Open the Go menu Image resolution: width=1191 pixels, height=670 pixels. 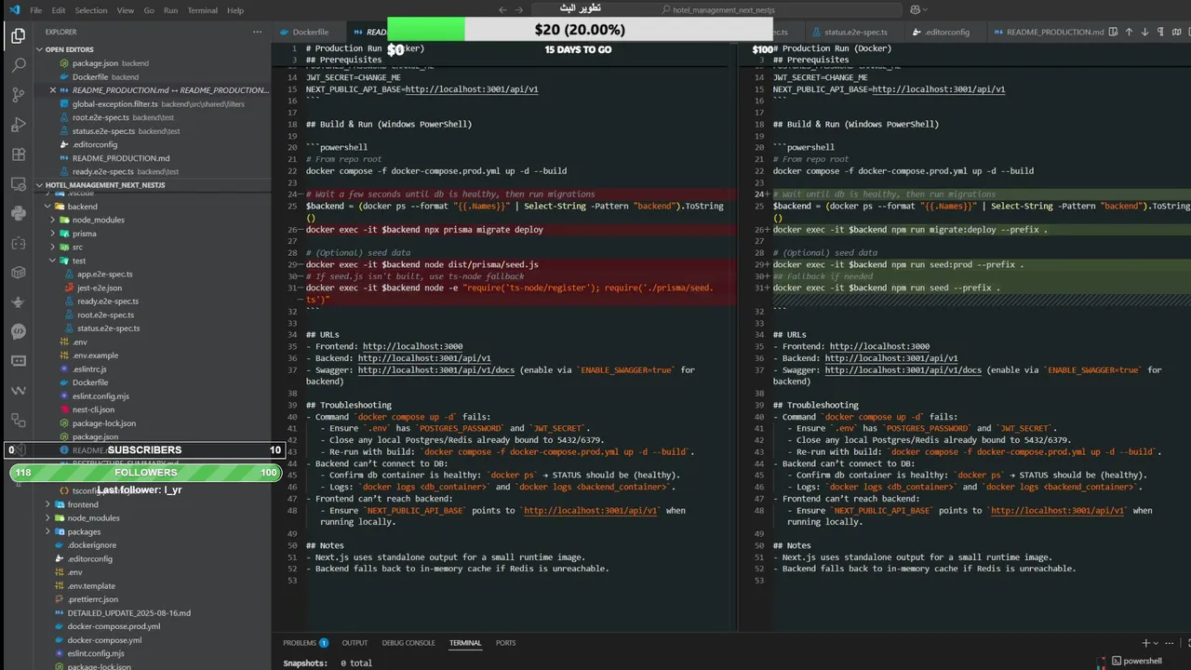(x=149, y=10)
